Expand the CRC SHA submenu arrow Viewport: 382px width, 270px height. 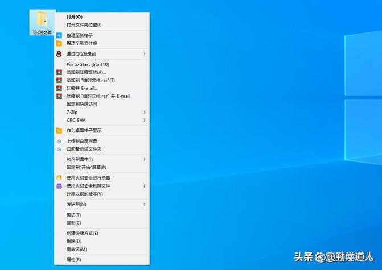(145, 120)
